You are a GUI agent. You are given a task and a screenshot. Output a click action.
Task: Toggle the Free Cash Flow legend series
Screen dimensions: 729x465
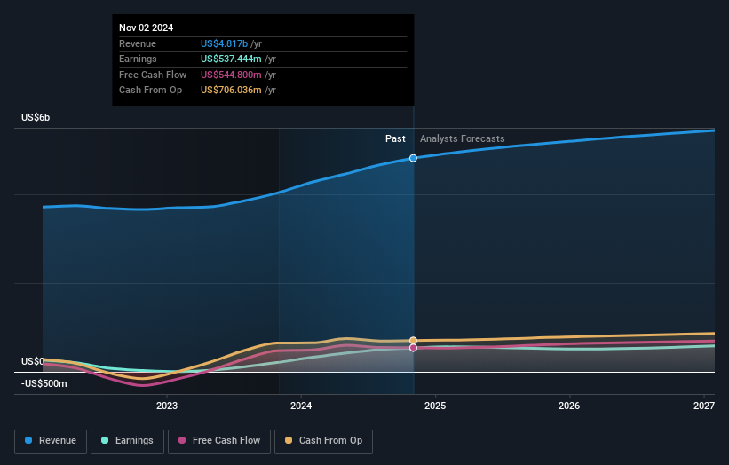point(219,441)
